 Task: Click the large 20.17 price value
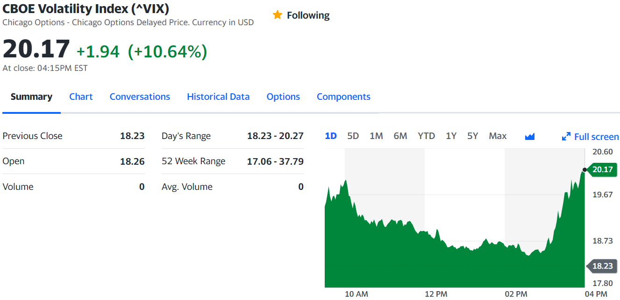(x=36, y=49)
